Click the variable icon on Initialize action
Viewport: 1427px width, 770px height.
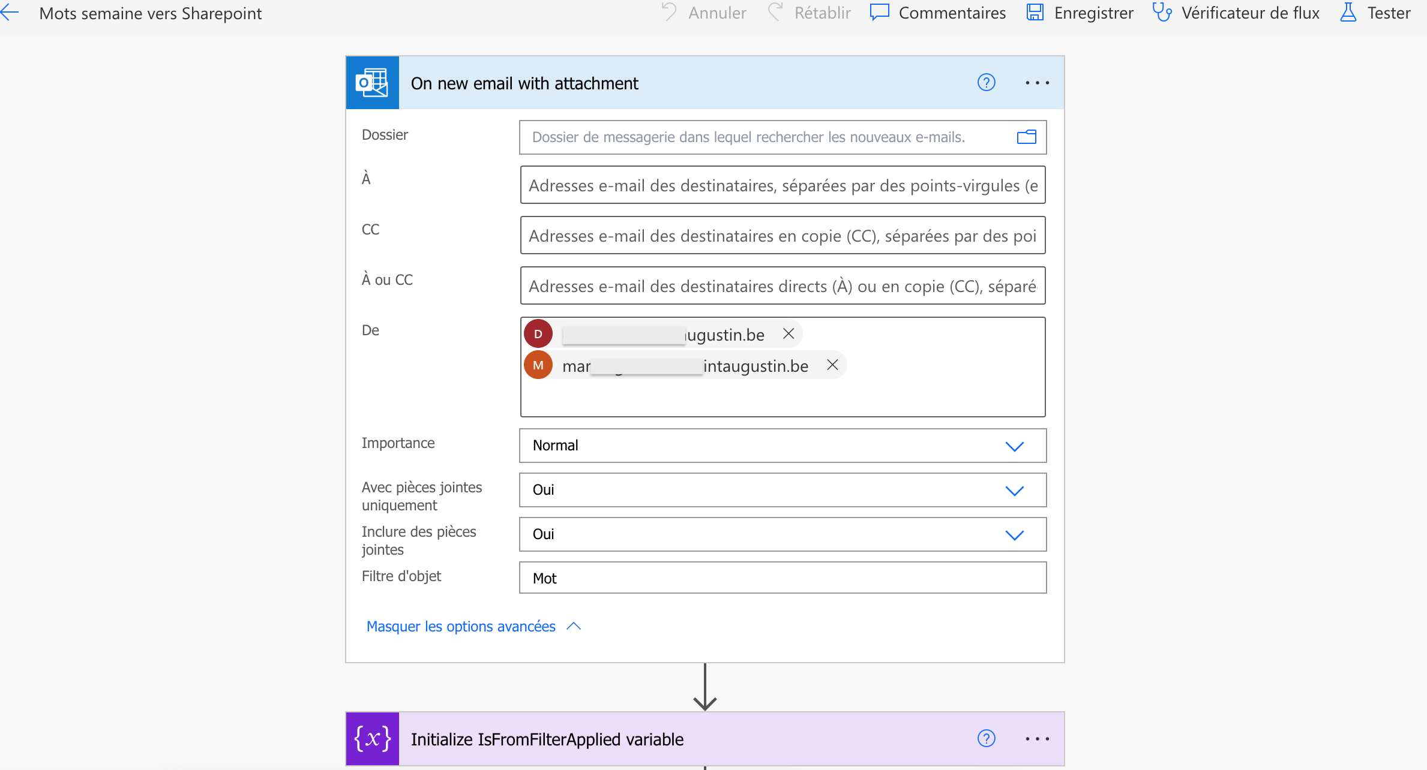pos(372,738)
